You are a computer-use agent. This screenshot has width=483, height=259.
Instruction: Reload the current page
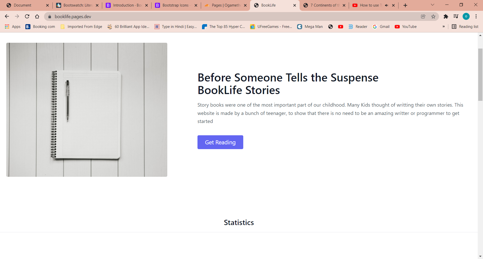coord(27,16)
